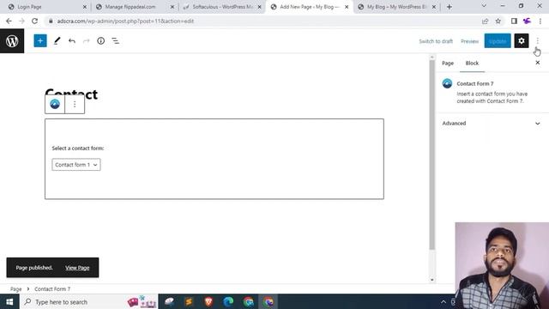Click Switch to draft
This screenshot has height=309, width=549.
click(436, 41)
